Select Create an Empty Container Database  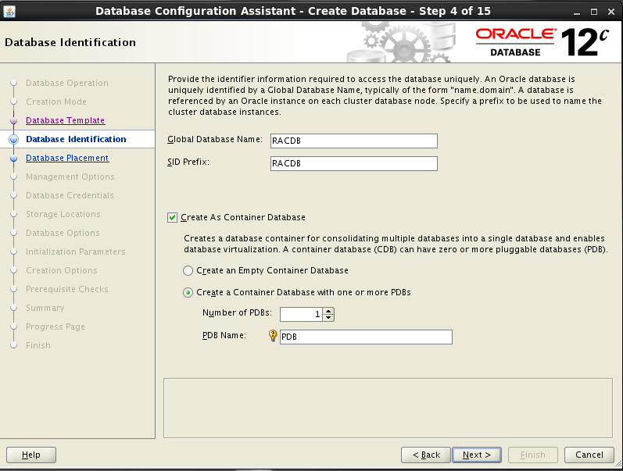188,271
